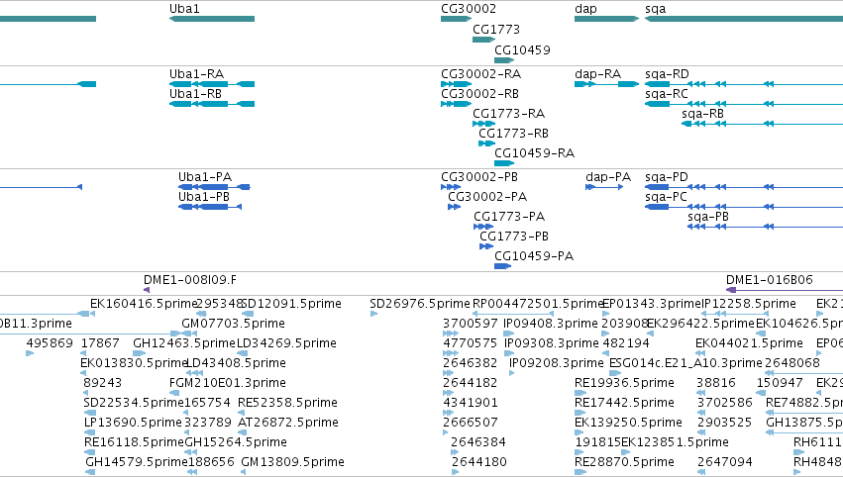Select the sqa-PC protein label
This screenshot has height=477, width=843.
point(666,197)
